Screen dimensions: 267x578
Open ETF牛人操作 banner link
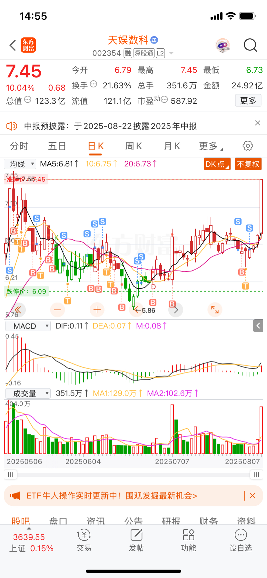[x=112, y=496]
